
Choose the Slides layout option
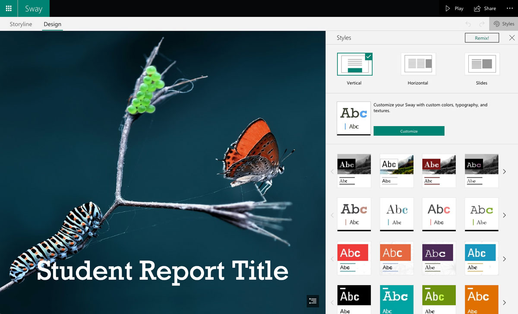482,69
